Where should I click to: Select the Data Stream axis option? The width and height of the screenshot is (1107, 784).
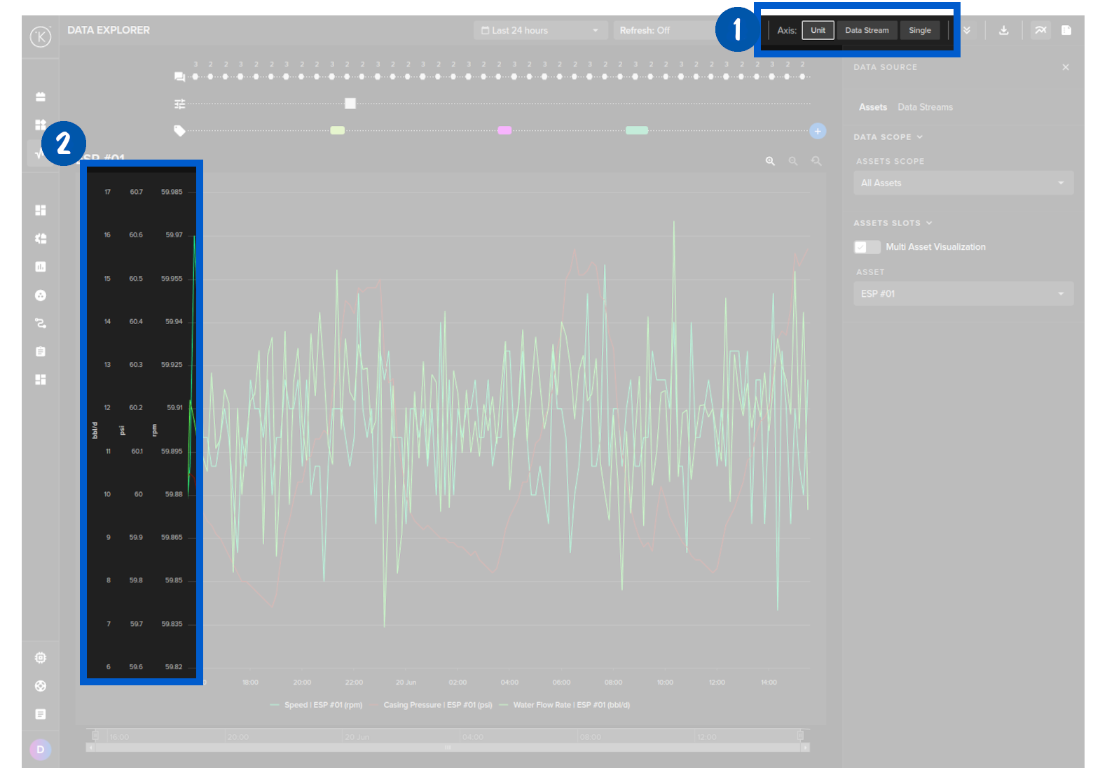tap(867, 30)
